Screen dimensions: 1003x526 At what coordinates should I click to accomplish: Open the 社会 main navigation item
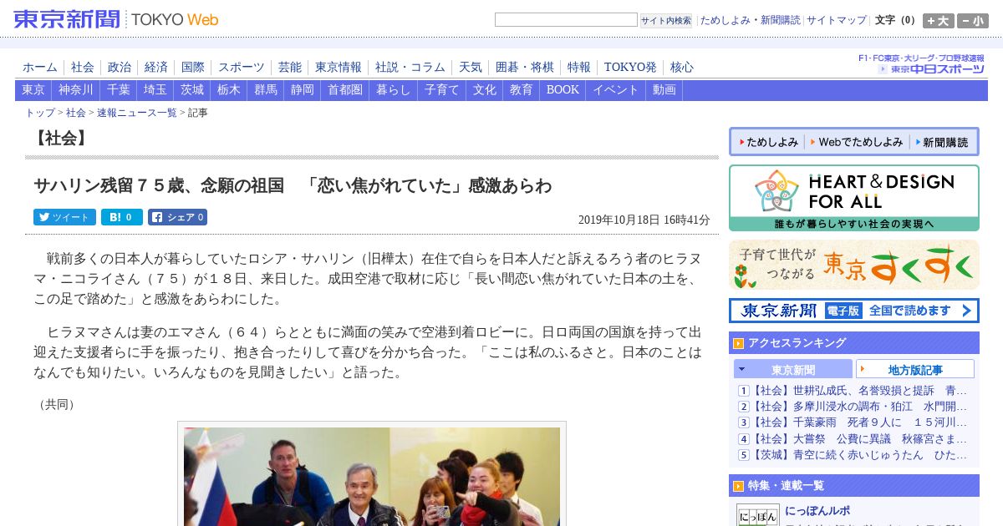click(x=83, y=68)
